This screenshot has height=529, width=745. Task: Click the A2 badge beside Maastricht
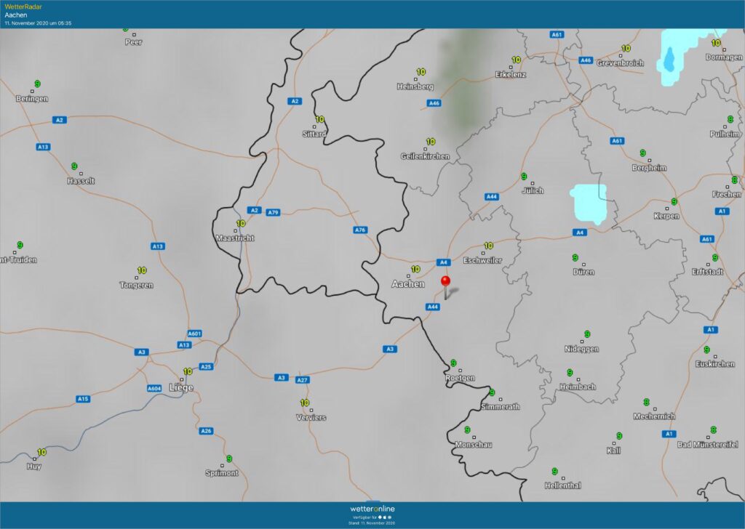tap(254, 210)
